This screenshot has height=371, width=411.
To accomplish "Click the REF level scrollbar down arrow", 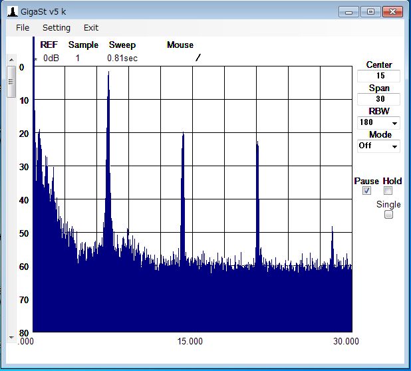I will [x=11, y=338].
